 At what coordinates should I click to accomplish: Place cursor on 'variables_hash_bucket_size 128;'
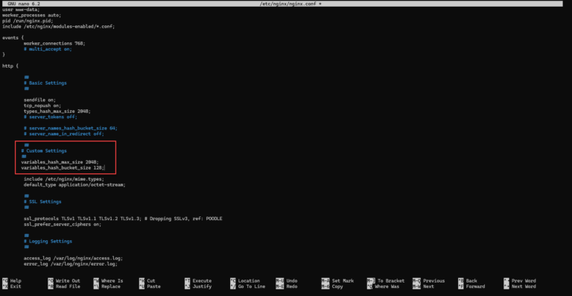tap(63, 168)
